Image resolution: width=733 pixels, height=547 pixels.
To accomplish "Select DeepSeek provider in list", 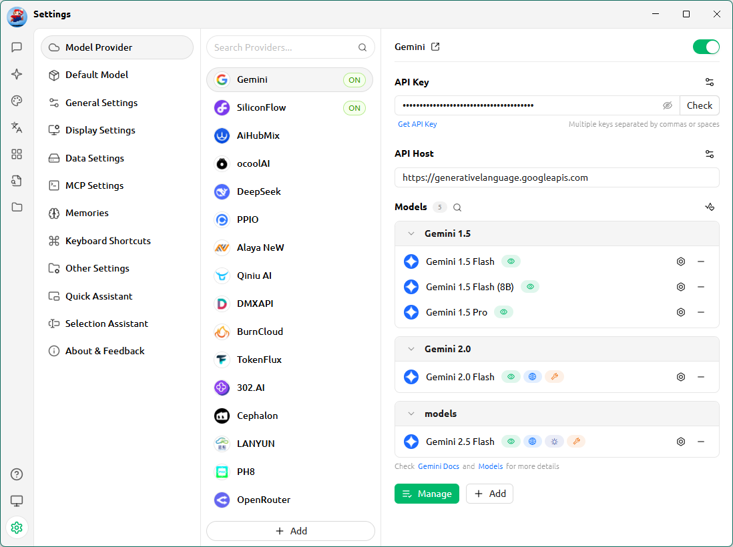I will click(290, 192).
